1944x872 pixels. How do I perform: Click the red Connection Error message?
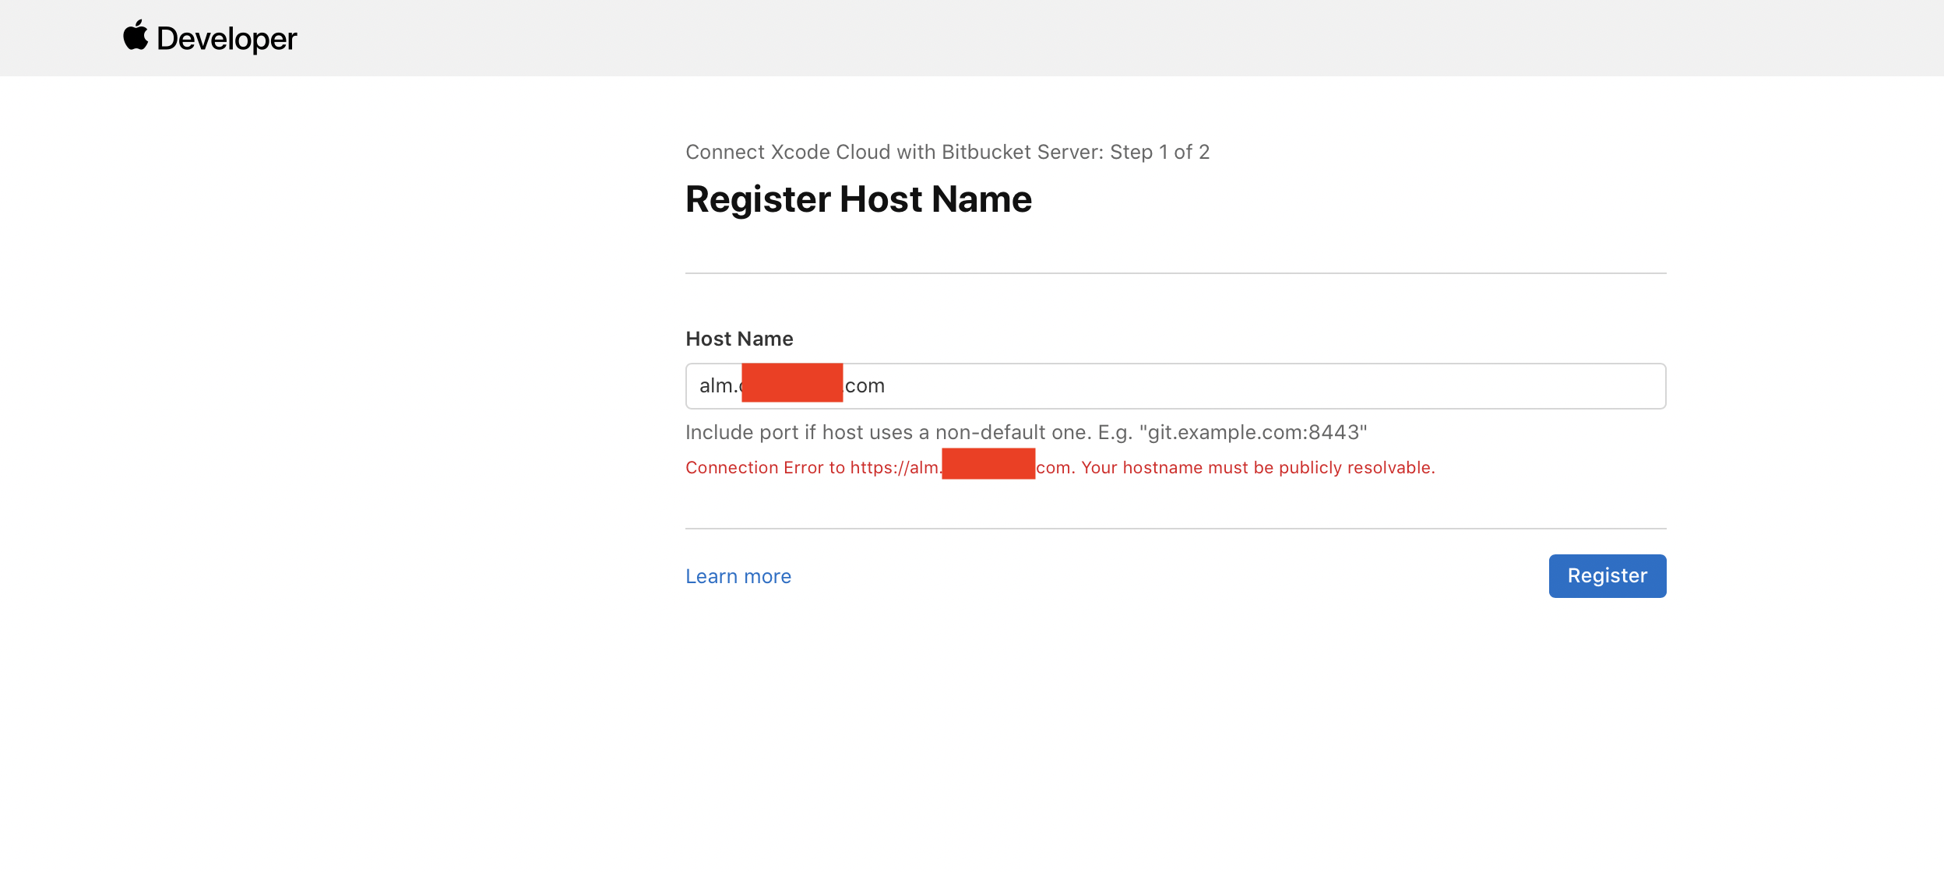[x=1060, y=467]
